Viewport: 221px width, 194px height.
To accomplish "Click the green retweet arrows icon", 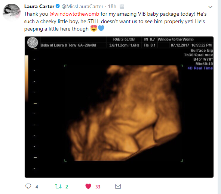I will [58, 186].
